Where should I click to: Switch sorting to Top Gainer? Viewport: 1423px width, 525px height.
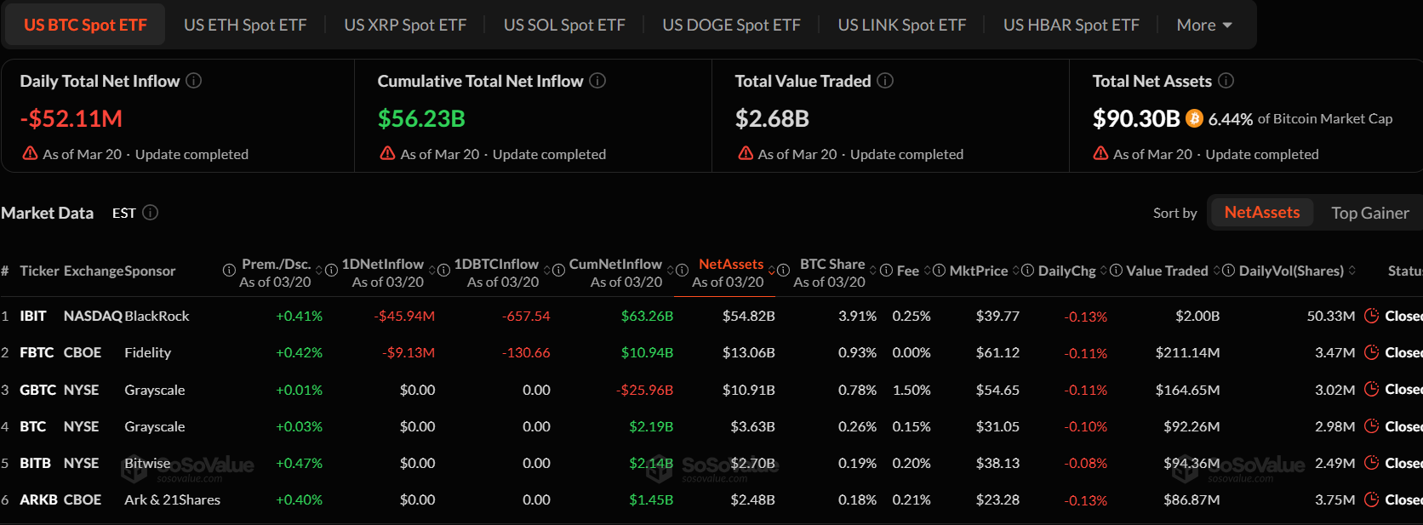pos(1370,212)
